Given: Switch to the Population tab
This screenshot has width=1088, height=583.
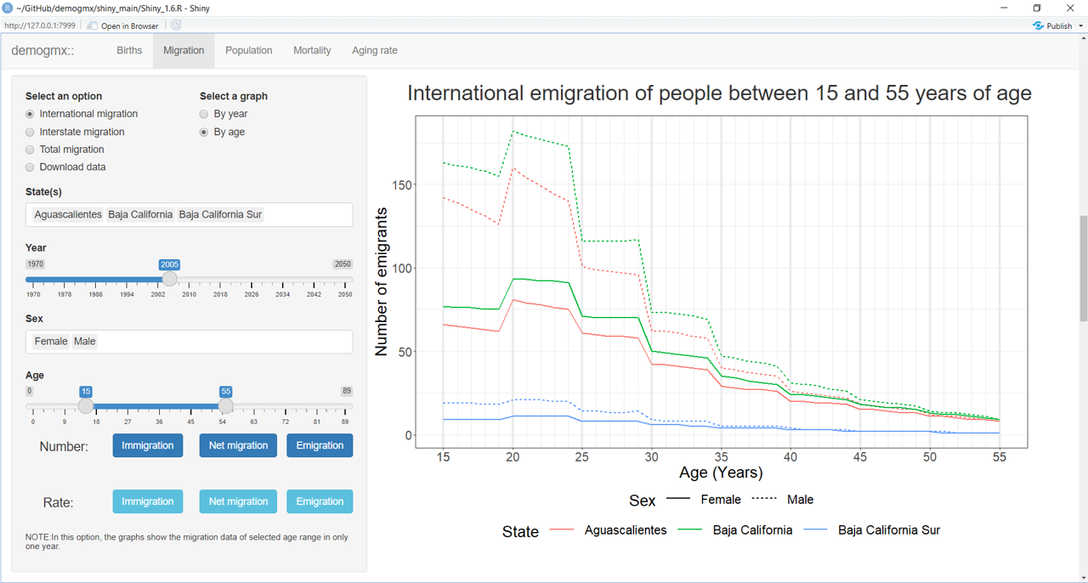Looking at the screenshot, I should click(248, 50).
